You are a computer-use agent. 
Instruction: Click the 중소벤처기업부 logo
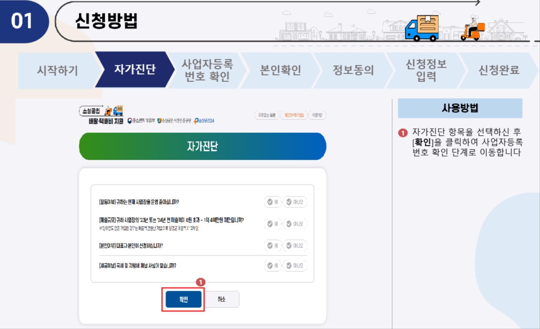141,121
